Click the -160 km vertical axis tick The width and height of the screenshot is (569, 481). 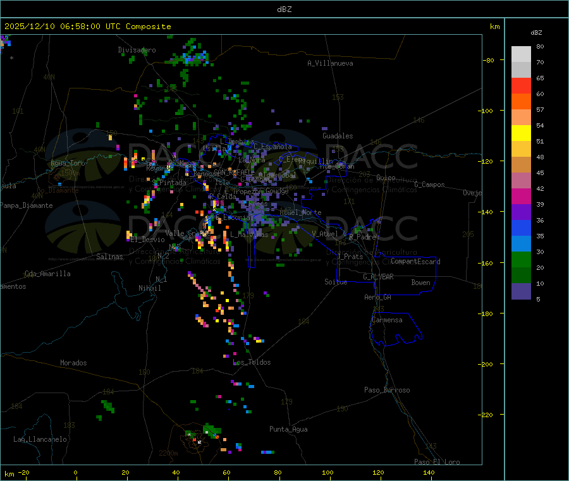485,263
